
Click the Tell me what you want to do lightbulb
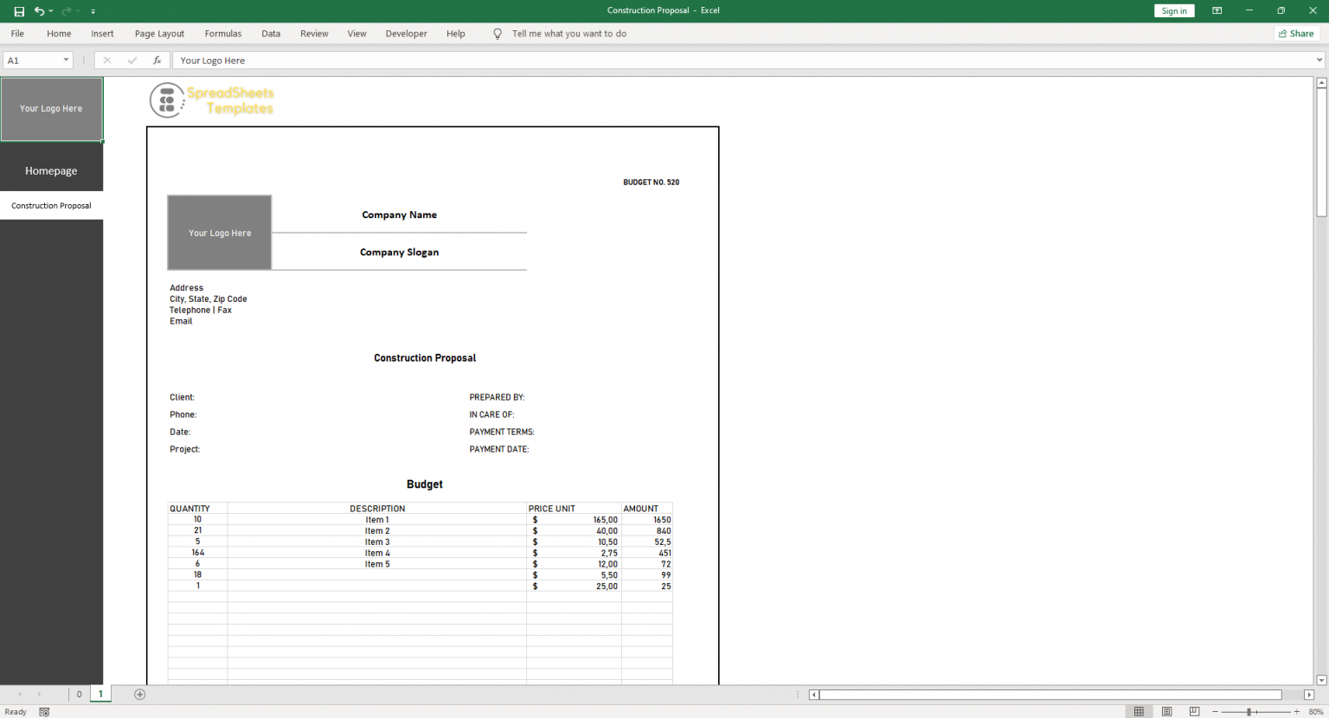tap(498, 33)
